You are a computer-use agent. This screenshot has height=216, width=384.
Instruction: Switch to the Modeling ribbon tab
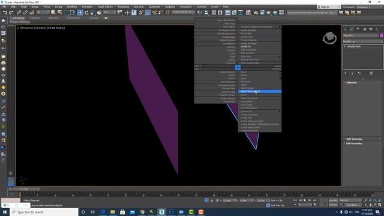click(x=19, y=18)
